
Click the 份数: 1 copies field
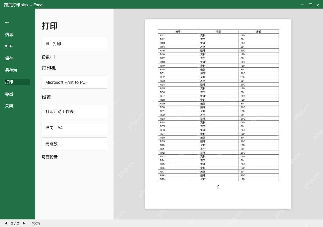tap(49, 57)
